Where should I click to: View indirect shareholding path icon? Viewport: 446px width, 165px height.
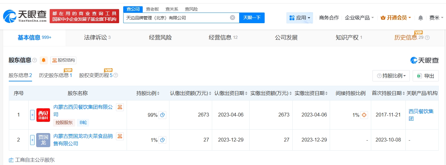click(364, 115)
